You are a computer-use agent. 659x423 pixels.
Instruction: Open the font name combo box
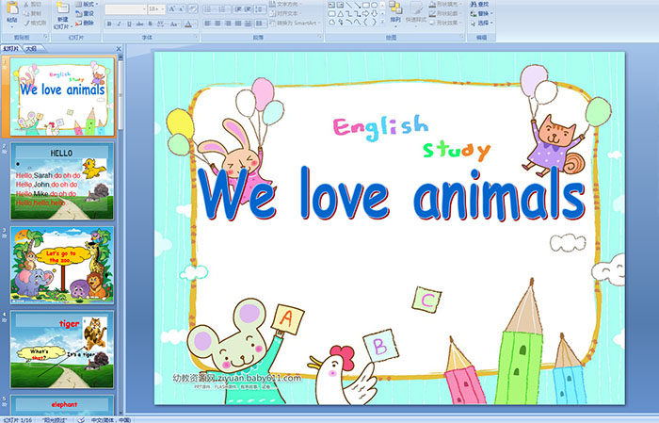125,8
